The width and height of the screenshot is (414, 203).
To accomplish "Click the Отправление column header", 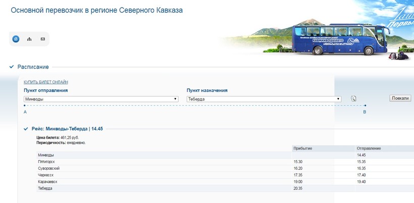I will coord(369,148).
